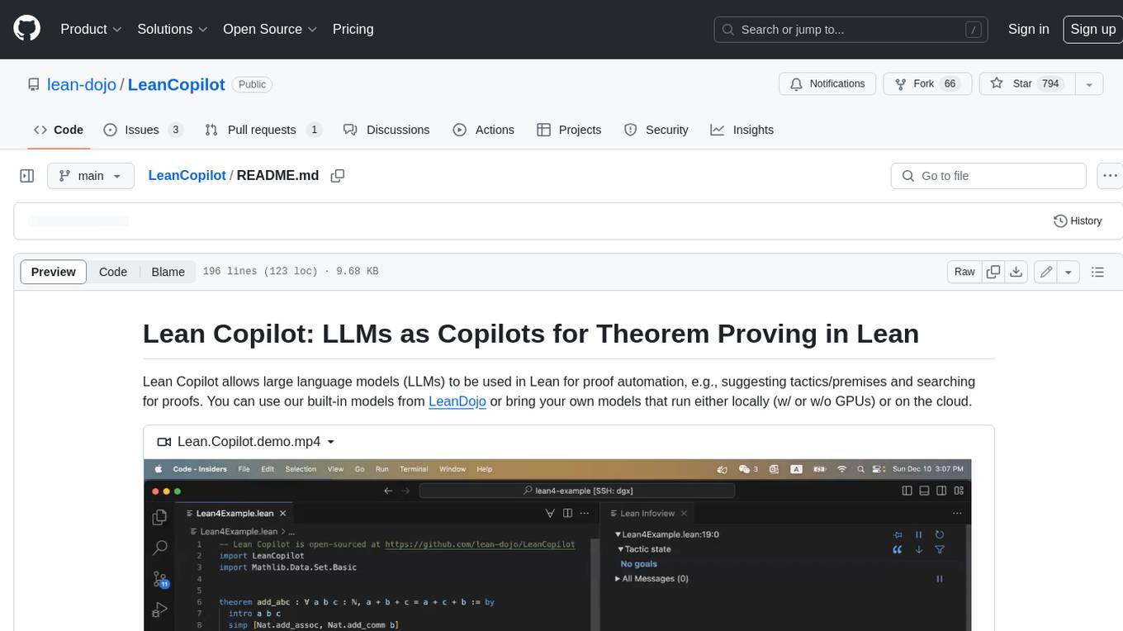Open the README outline list

coord(1097,272)
